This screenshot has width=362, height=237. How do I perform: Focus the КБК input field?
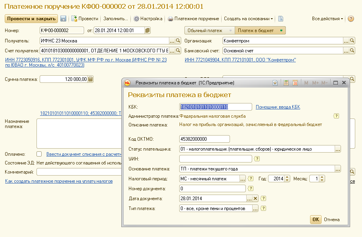click(x=215, y=107)
